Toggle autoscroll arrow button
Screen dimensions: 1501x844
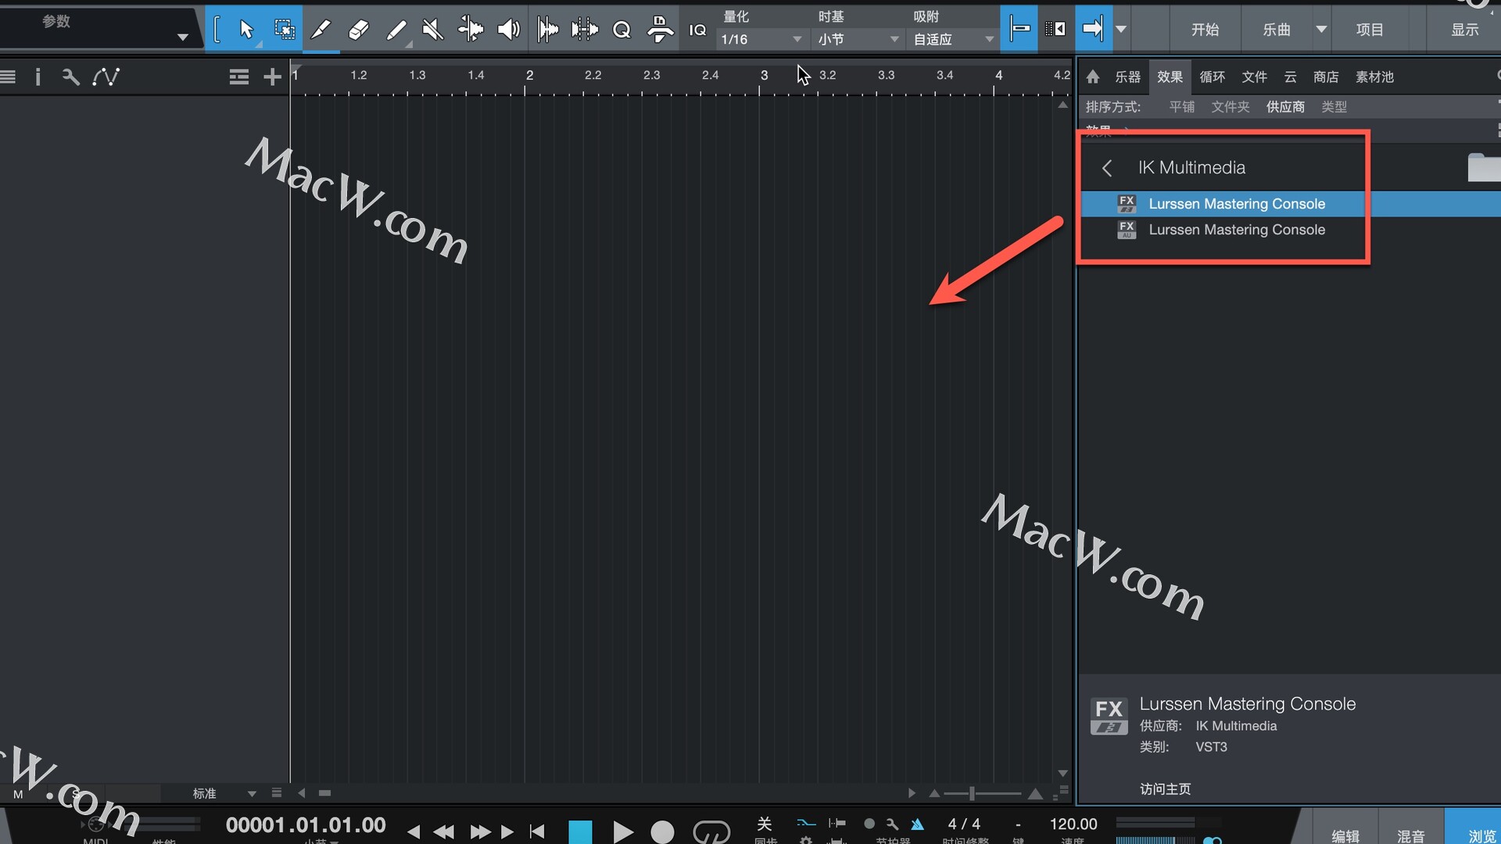click(x=1093, y=30)
